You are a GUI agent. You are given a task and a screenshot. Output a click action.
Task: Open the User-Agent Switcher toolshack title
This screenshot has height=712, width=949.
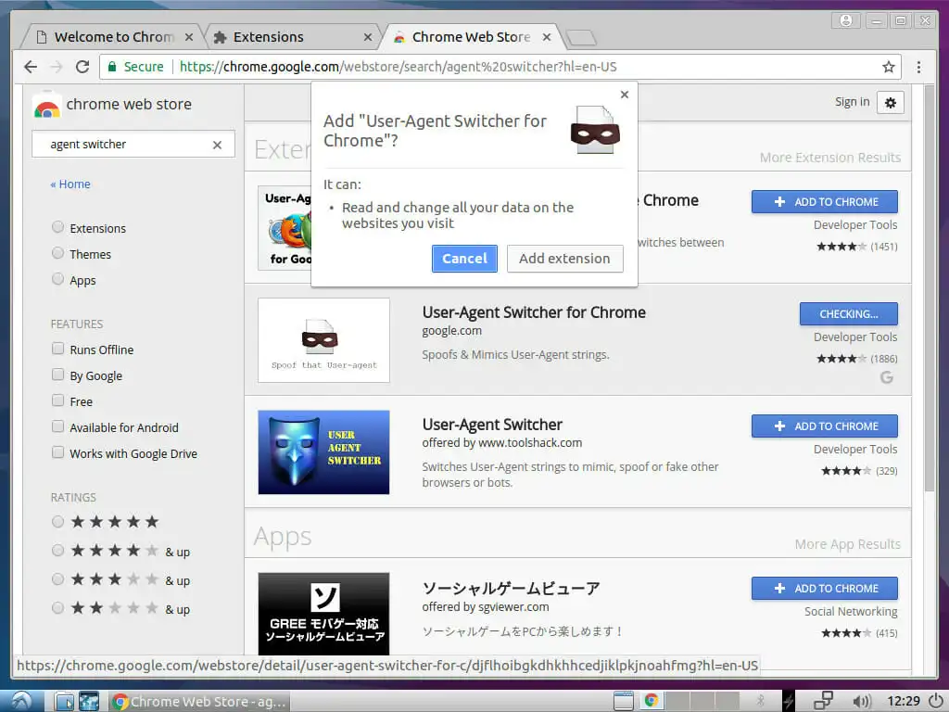[492, 425]
